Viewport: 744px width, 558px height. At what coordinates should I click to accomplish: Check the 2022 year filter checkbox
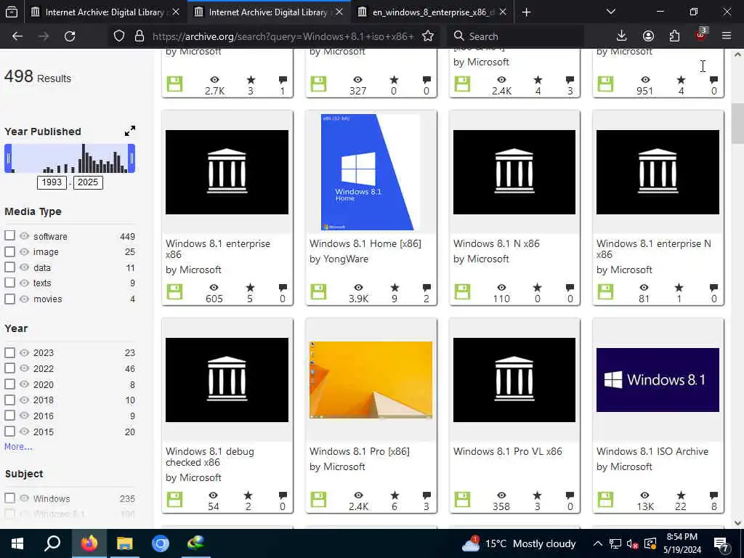coord(9,368)
